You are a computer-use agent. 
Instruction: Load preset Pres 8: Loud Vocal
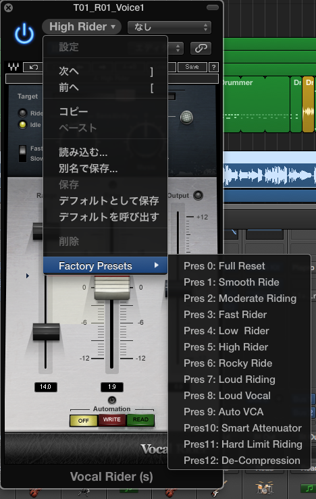[x=239, y=396]
